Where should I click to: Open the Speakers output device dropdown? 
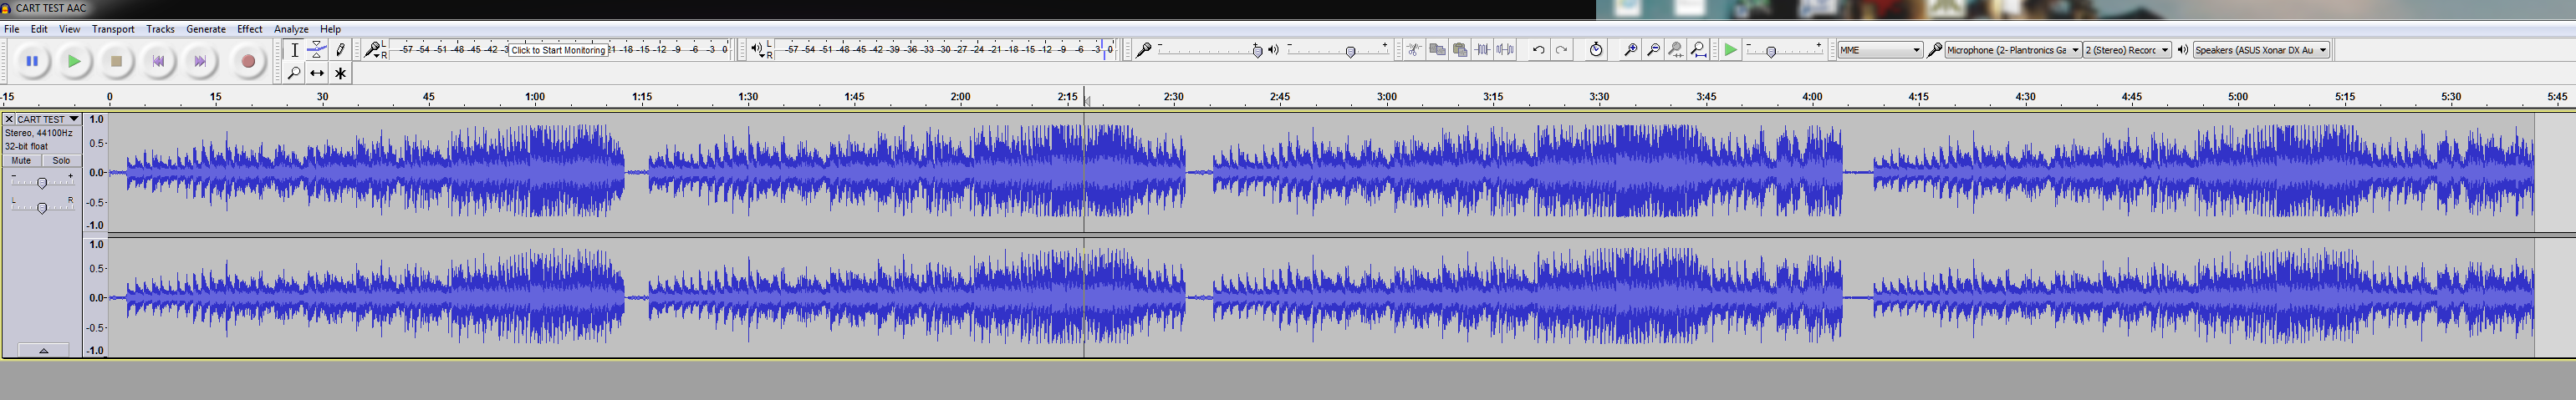2261,50
